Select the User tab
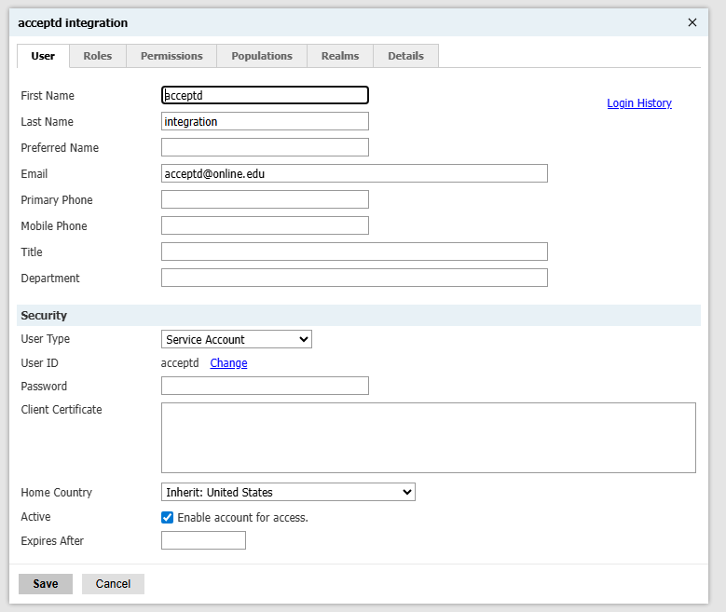This screenshot has height=612, width=726. [43, 56]
